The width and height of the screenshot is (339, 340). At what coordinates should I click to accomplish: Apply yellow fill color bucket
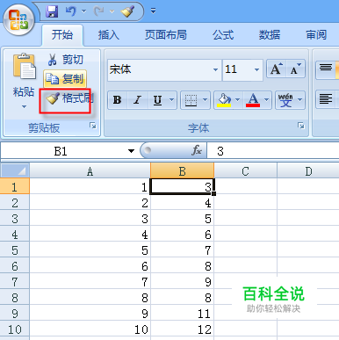point(224,100)
